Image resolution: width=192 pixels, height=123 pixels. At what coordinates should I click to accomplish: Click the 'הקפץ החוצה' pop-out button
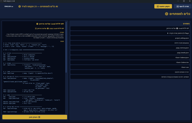163,6
